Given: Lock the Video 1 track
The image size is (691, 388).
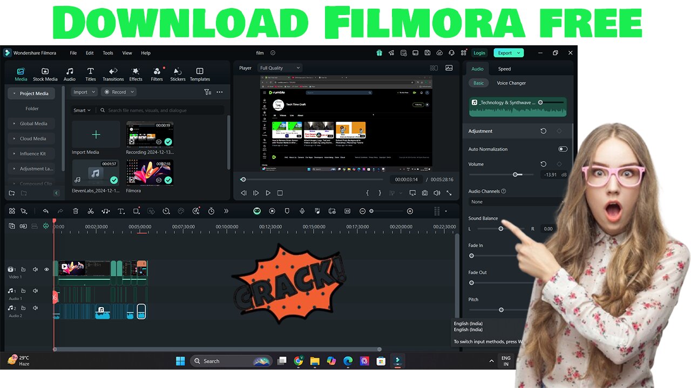Looking at the screenshot, I should (x=23, y=269).
